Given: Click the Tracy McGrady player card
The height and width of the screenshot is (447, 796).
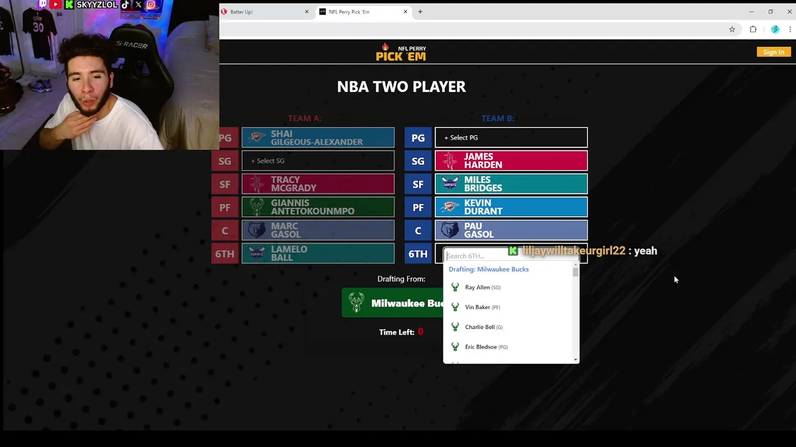Looking at the screenshot, I should 318,184.
